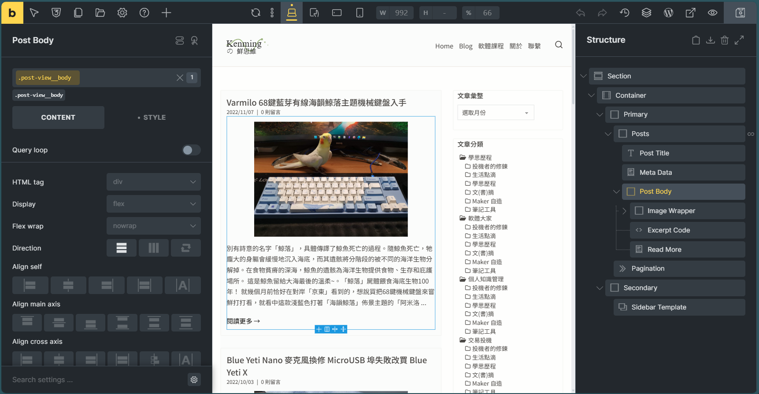Open the revisions history icon
This screenshot has height=394, width=759.
click(624, 13)
